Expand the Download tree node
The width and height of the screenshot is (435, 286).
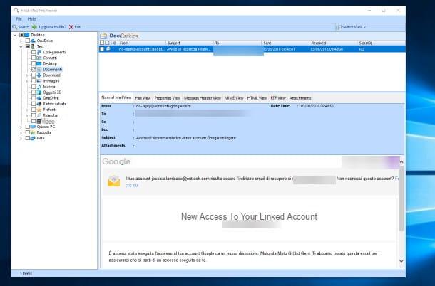27,75
